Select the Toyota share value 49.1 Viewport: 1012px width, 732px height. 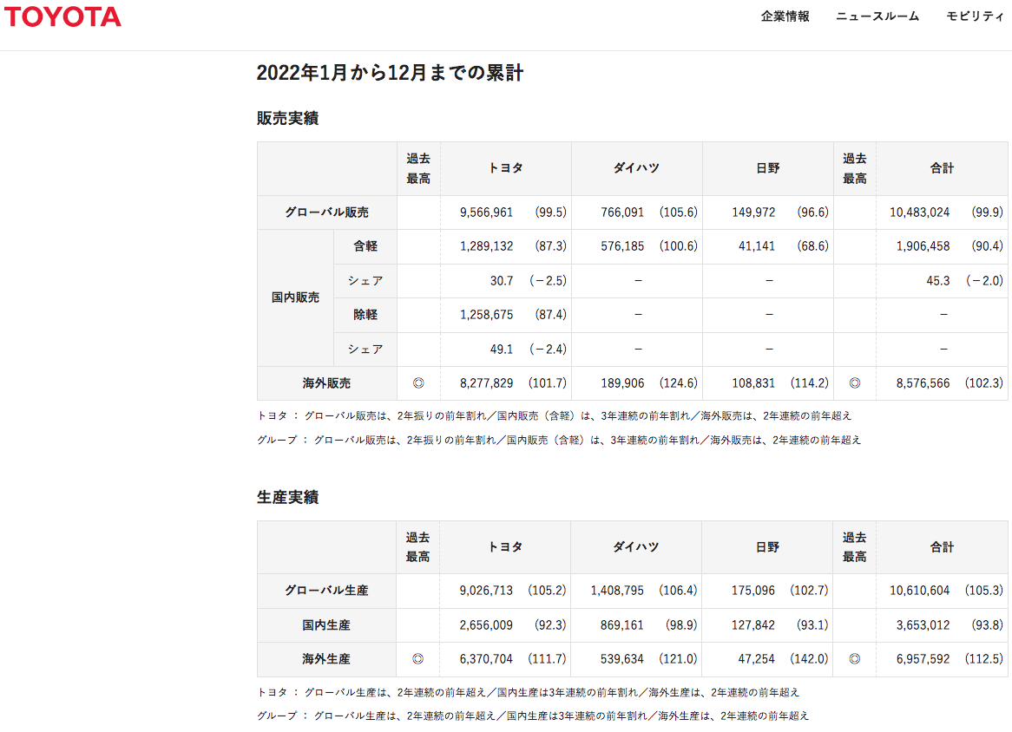[x=502, y=349]
